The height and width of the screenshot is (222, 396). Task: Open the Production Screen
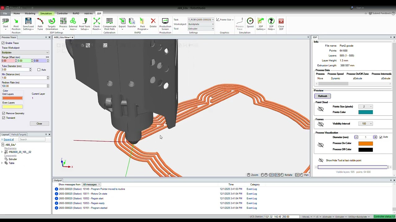coord(165,24)
